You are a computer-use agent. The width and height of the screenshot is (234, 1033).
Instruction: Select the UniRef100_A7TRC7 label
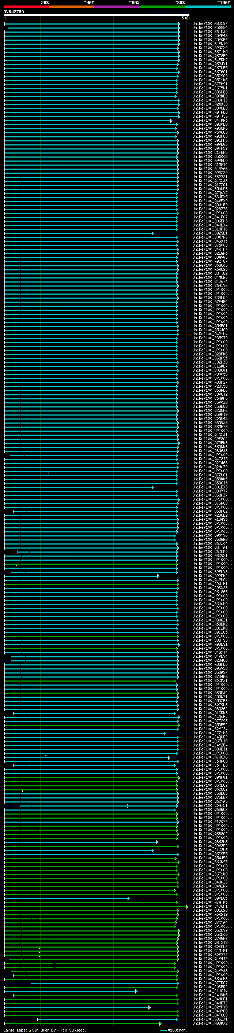tap(210, 983)
